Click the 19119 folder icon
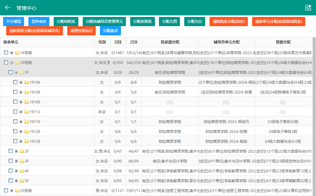316x196 pixels. (27, 122)
